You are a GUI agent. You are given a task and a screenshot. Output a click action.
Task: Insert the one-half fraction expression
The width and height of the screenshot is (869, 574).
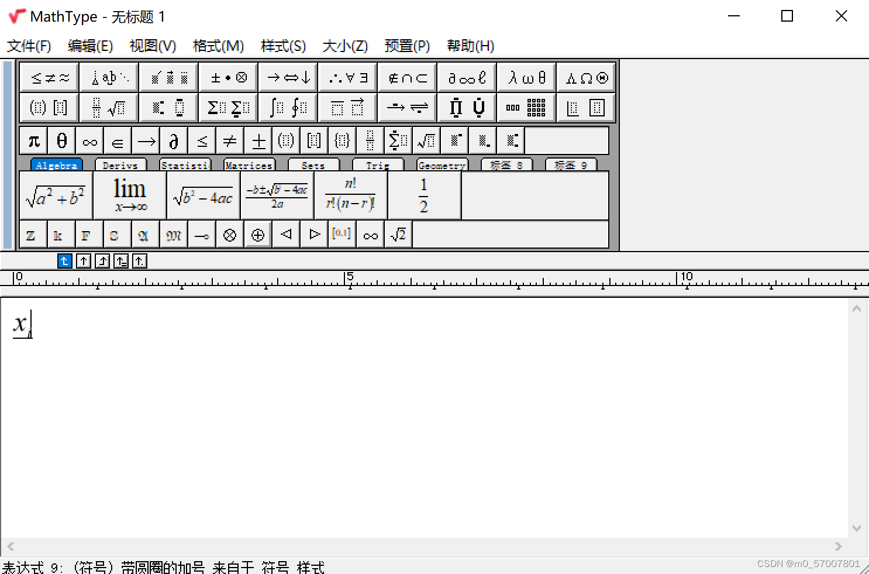pyautogui.click(x=425, y=196)
